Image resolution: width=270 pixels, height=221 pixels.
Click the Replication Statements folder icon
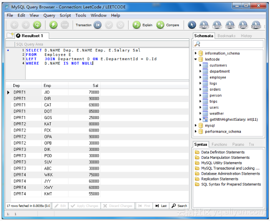coord(197,179)
